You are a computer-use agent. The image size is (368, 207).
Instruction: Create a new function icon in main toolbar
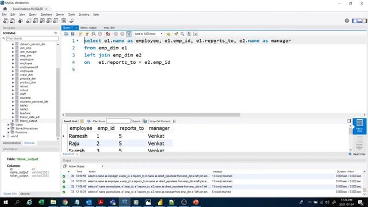[56, 21]
